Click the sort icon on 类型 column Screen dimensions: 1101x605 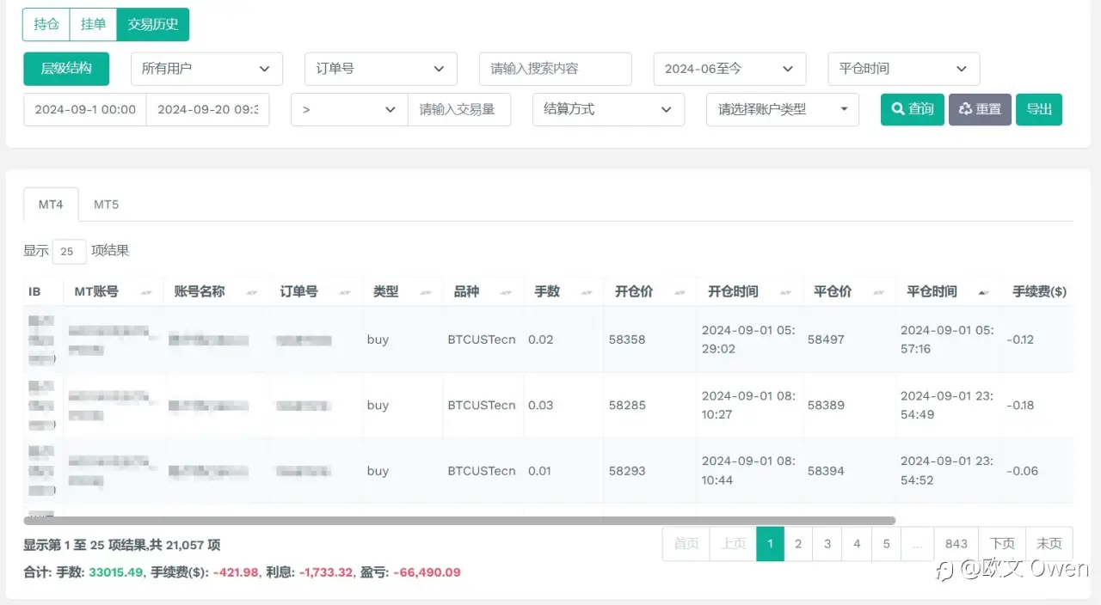426,293
